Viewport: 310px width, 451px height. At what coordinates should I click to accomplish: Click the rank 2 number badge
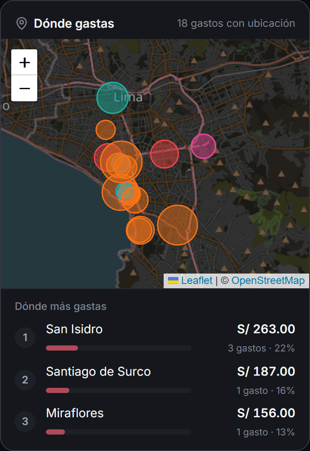[x=26, y=380]
